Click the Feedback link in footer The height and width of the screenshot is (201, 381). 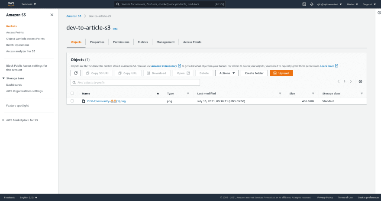point(9,198)
